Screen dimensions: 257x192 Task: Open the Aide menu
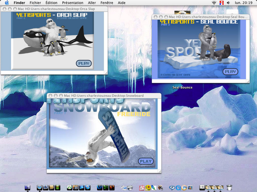pos(122,3)
